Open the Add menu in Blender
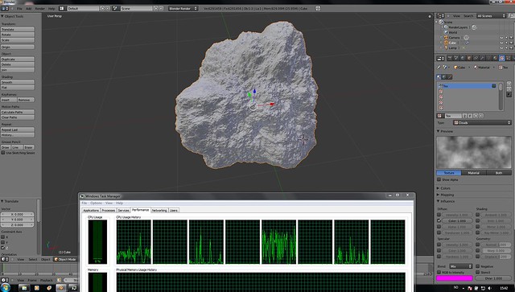This screenshot has width=515, height=292. (29, 9)
